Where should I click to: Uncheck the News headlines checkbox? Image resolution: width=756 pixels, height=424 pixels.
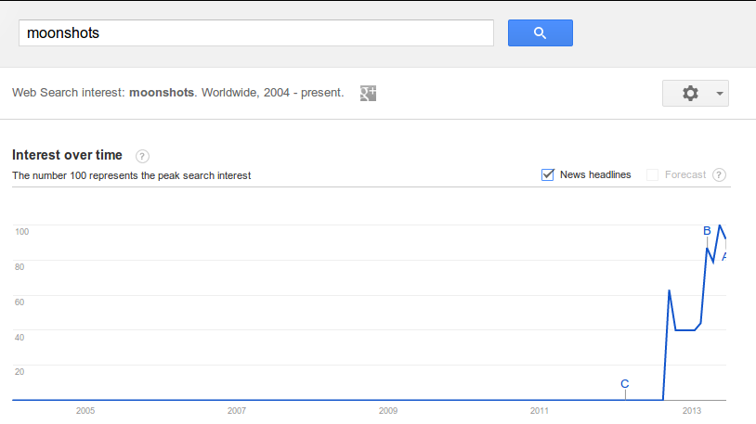click(x=547, y=175)
